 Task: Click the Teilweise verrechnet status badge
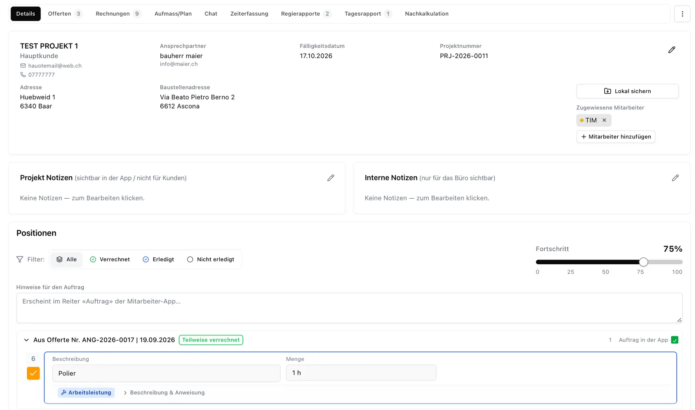[211, 340]
